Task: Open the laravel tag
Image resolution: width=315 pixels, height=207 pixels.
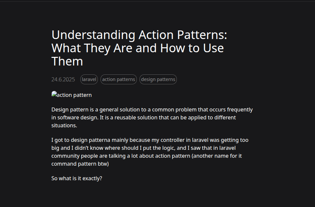Action: [89, 79]
